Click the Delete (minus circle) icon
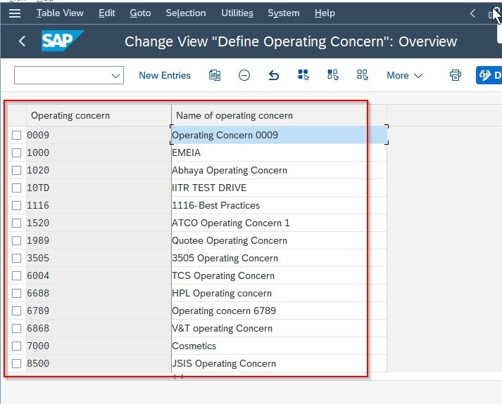This screenshot has width=502, height=404. (244, 75)
